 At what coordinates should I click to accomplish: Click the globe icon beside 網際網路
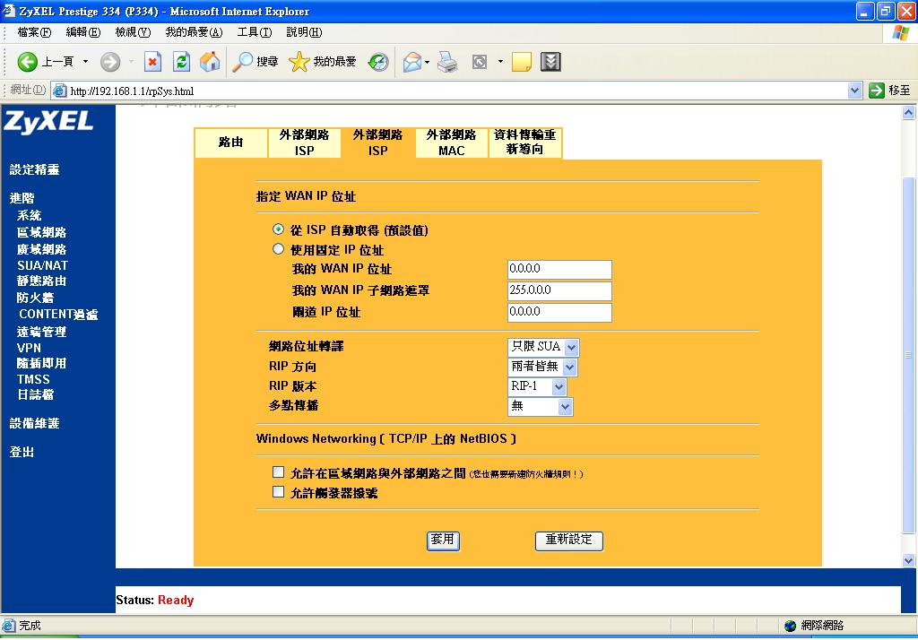(x=791, y=626)
